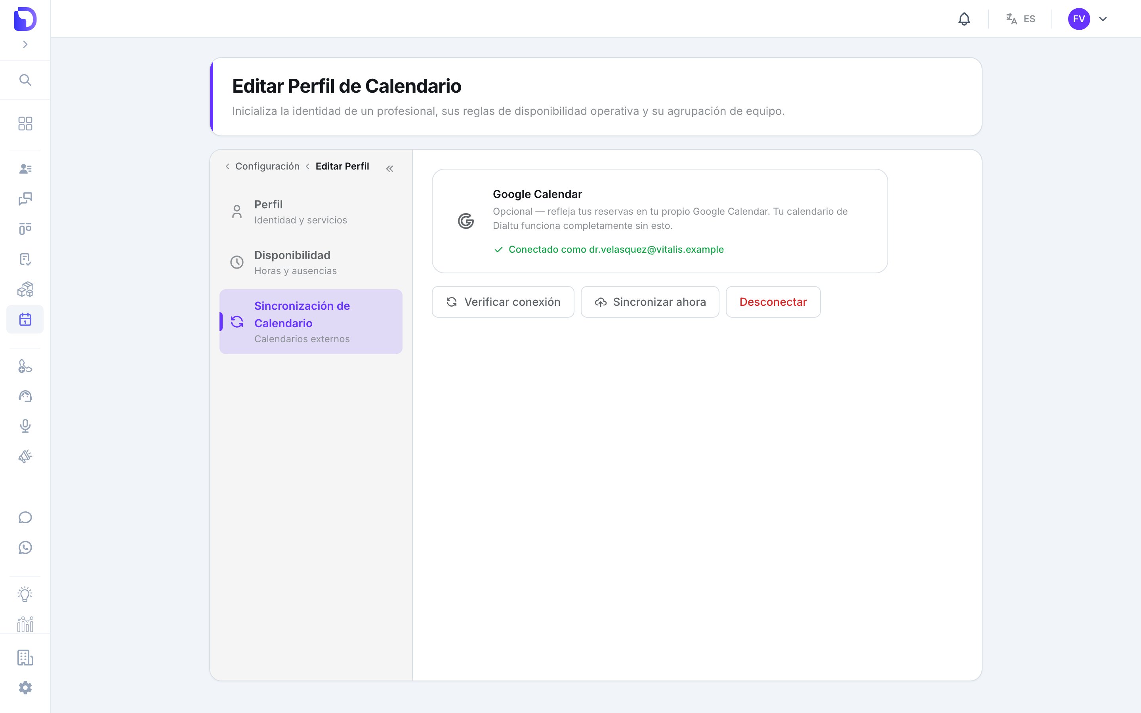Image resolution: width=1141 pixels, height=713 pixels.
Task: Click the Dialtu logo icon
Action: click(x=25, y=19)
